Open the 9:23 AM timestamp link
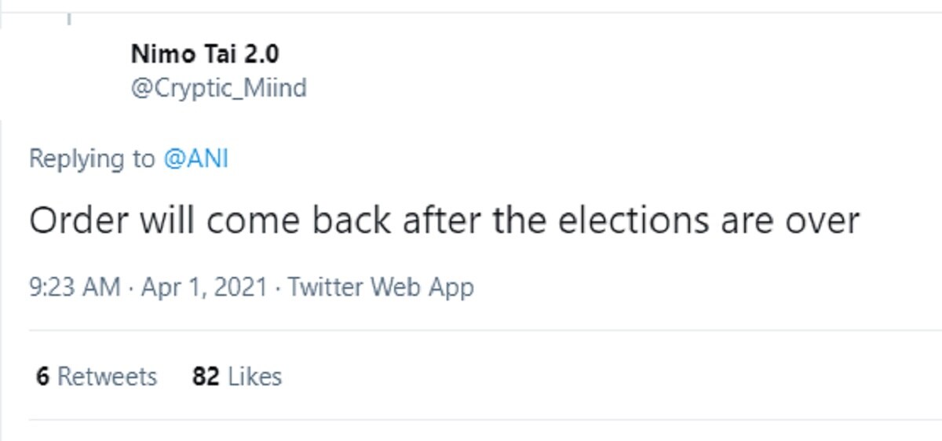Image resolution: width=942 pixels, height=441 pixels. click(75, 287)
